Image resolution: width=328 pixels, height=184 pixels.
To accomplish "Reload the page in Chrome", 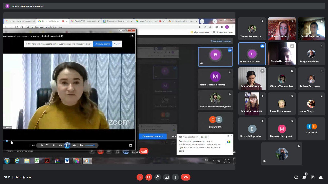I will 17,27.
